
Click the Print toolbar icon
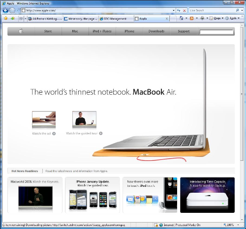202,18
